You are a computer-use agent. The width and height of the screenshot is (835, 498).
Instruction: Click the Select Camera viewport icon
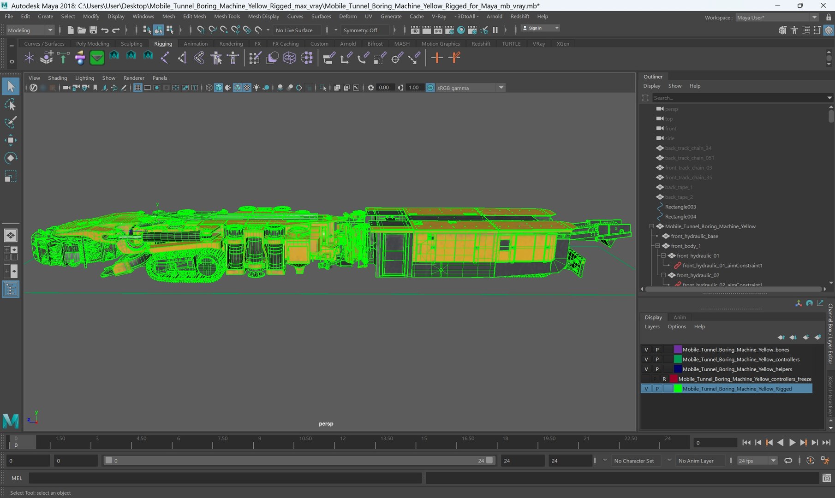[66, 88]
